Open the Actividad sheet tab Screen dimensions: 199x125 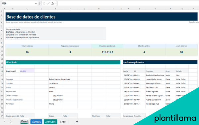click(50, 122)
